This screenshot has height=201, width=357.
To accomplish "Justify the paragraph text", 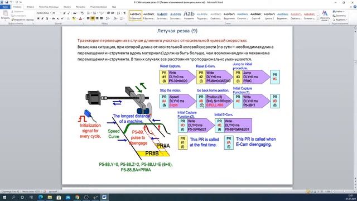I will 101,18.
